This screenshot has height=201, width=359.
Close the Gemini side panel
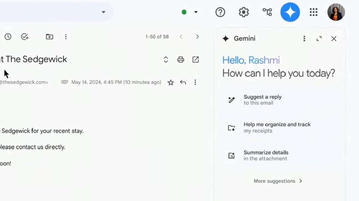[x=334, y=39]
